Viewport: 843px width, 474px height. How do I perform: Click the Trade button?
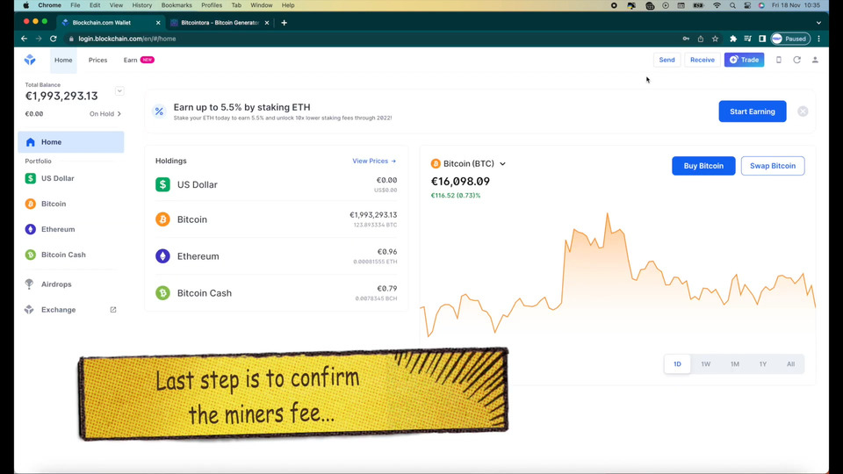(x=744, y=60)
